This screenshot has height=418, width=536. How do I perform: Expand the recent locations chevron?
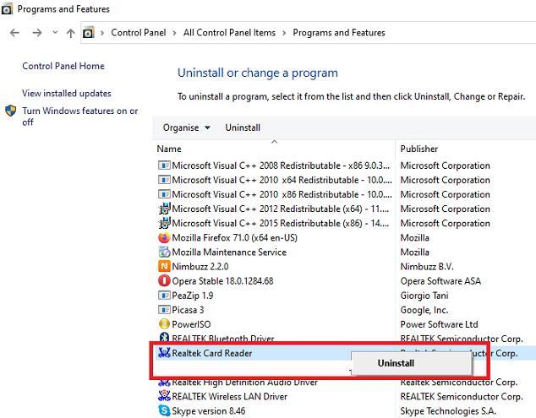(55, 33)
